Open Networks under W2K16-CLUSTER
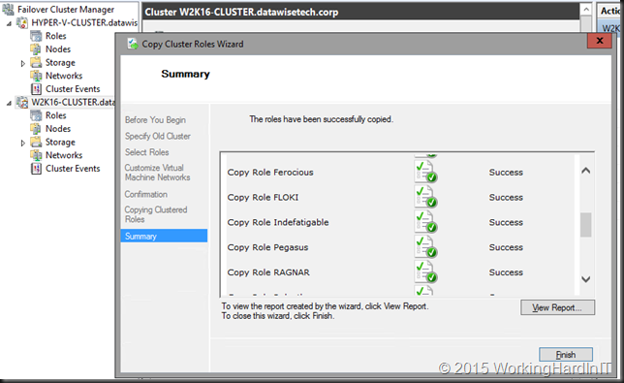This screenshot has width=624, height=383. 64,155
